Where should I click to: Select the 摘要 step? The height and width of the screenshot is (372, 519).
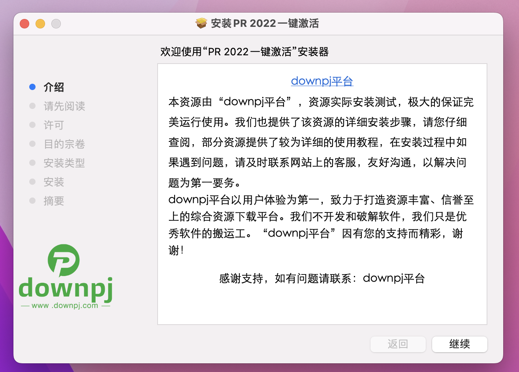point(54,201)
